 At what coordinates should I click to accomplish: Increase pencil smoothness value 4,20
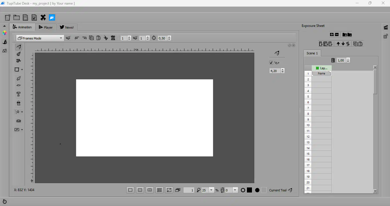(283, 70)
